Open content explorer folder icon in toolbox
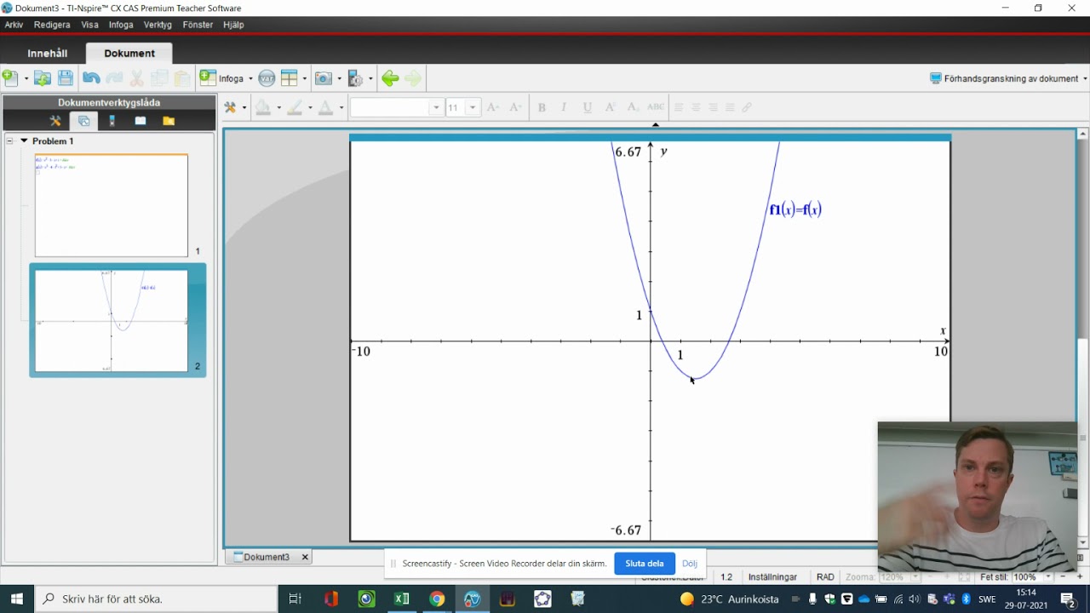1090x613 pixels. [169, 121]
